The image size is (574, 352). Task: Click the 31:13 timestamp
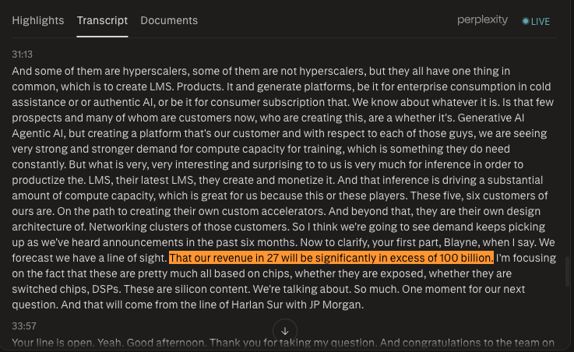tap(22, 55)
